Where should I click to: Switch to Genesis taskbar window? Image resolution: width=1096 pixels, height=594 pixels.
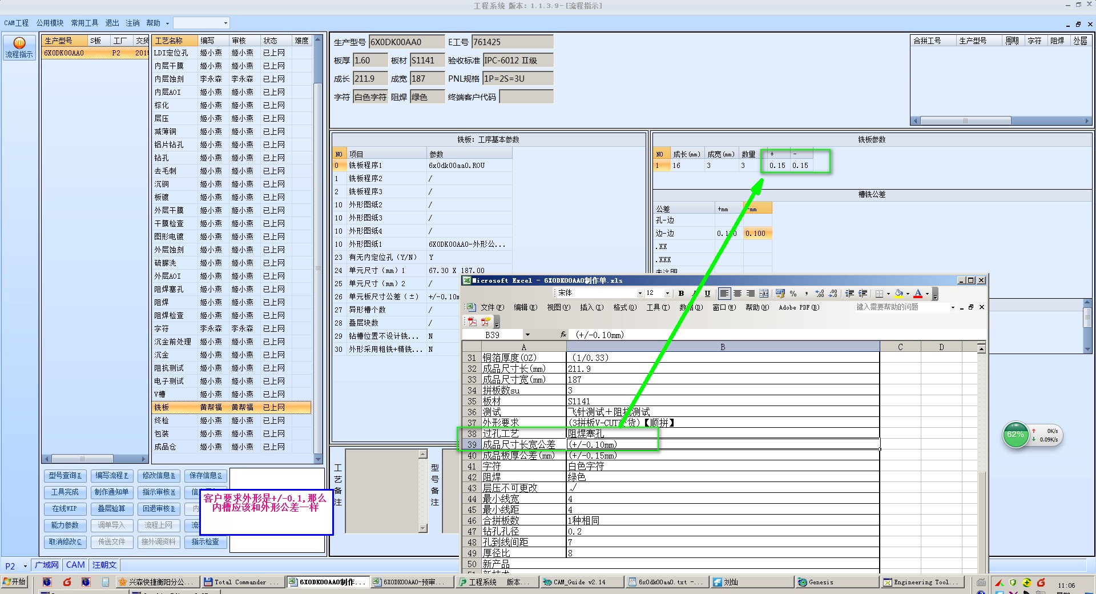(837, 582)
